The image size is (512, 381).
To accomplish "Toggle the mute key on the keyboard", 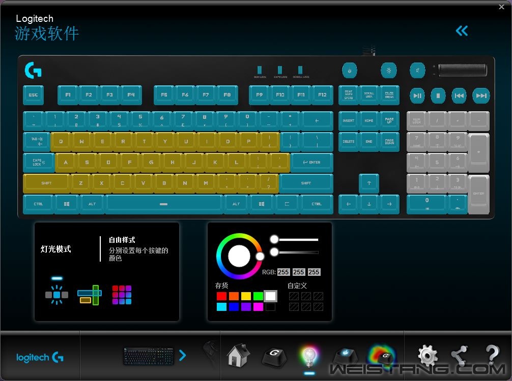I will tap(417, 71).
